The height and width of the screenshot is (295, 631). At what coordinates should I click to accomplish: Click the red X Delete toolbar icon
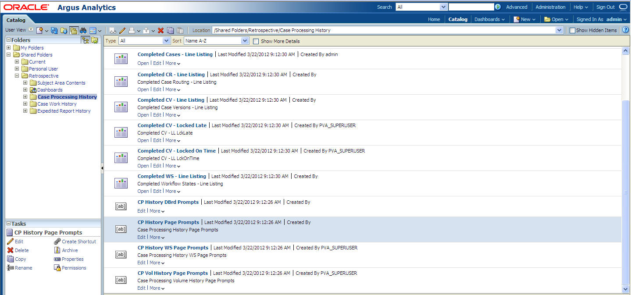tap(160, 30)
